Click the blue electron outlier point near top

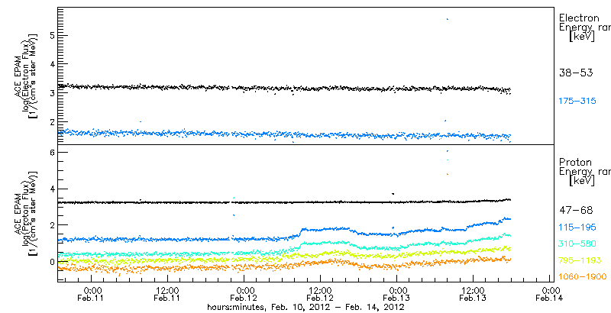tap(448, 18)
